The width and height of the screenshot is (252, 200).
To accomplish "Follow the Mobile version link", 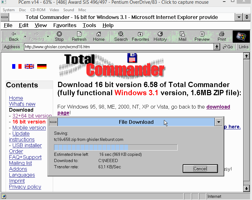I will (29, 128).
